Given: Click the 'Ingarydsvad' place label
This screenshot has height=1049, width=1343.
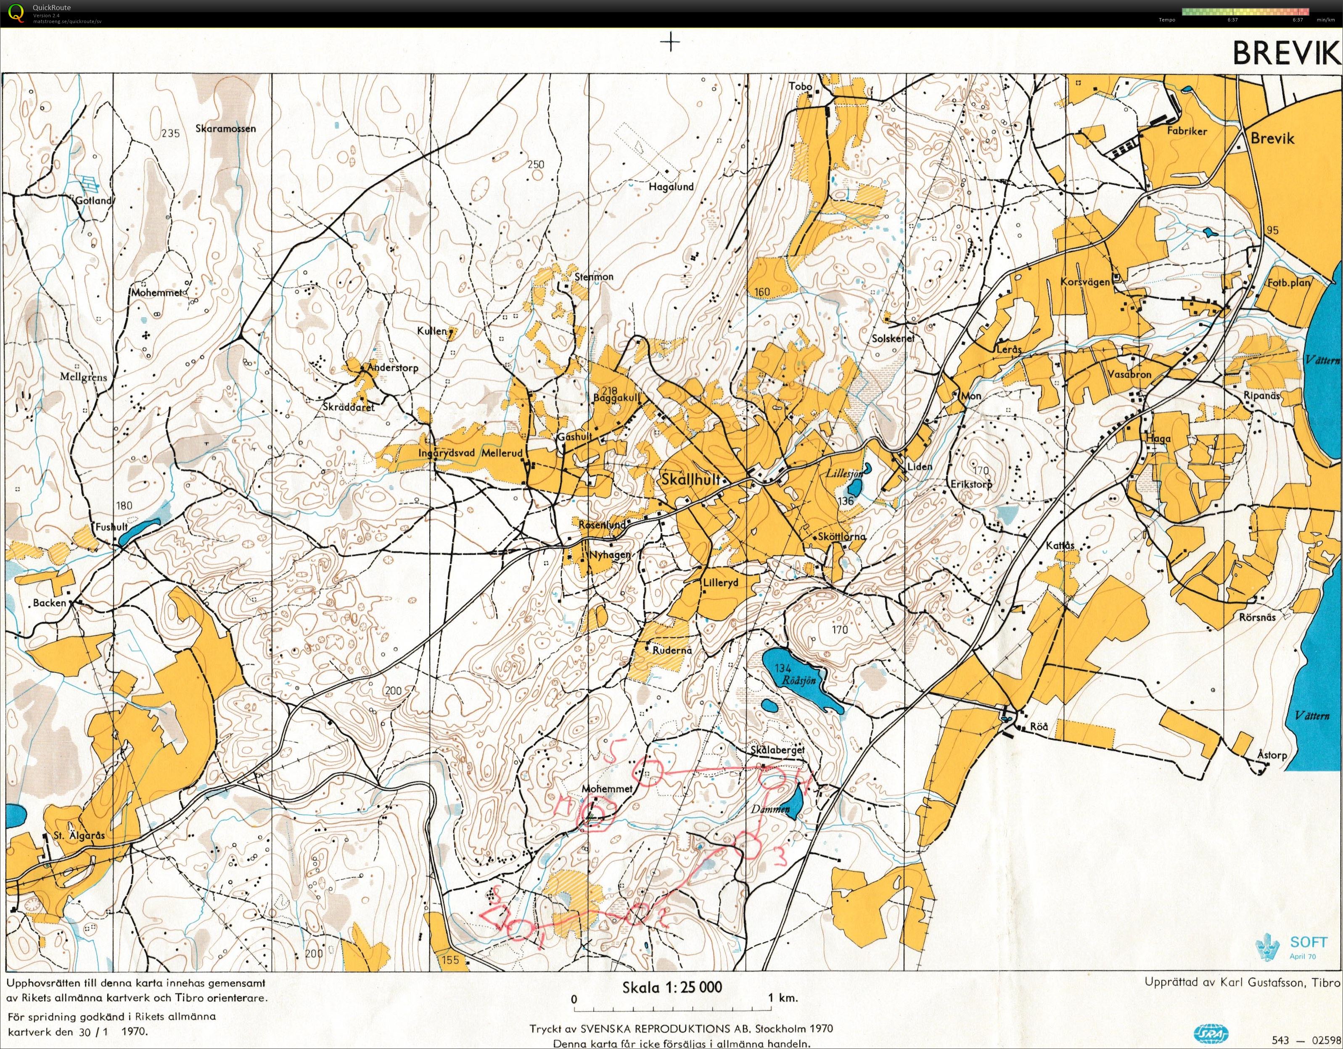Looking at the screenshot, I should pyautogui.click(x=447, y=453).
